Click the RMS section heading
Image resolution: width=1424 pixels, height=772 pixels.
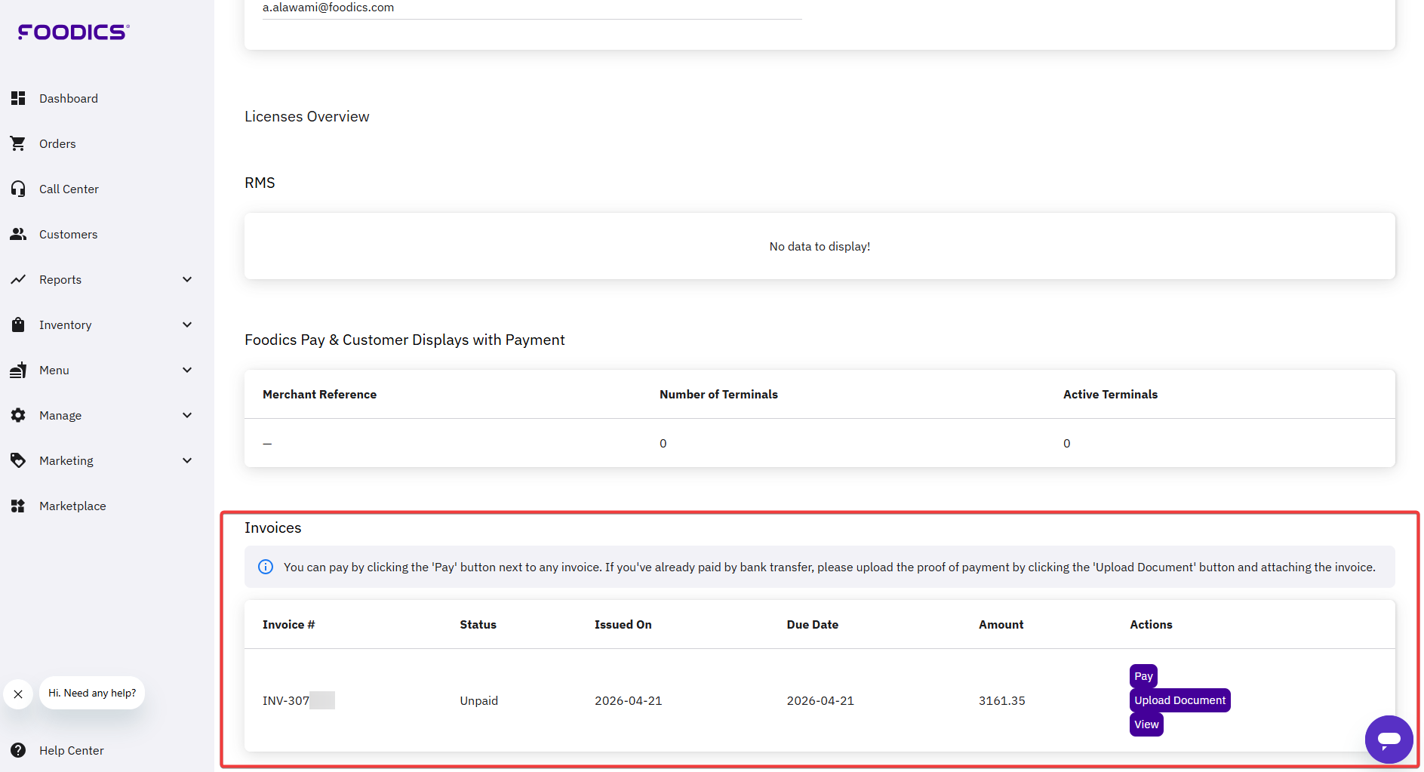click(x=260, y=183)
